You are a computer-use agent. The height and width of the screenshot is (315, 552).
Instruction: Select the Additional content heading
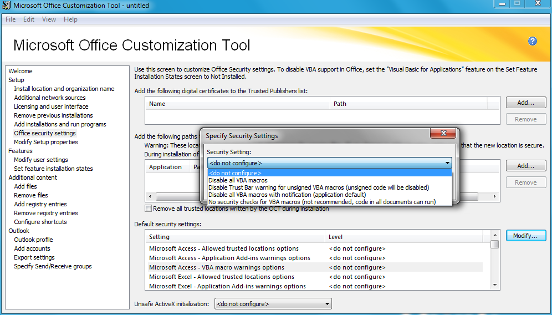click(x=32, y=177)
